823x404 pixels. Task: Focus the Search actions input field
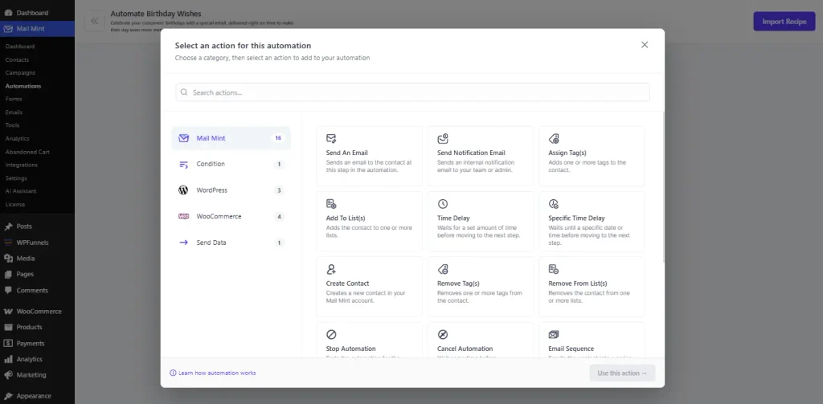(x=412, y=92)
